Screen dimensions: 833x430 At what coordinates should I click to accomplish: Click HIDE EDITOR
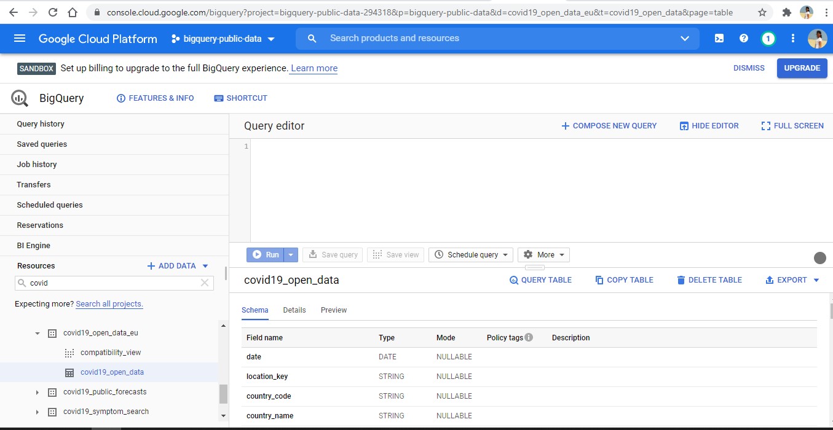(709, 126)
